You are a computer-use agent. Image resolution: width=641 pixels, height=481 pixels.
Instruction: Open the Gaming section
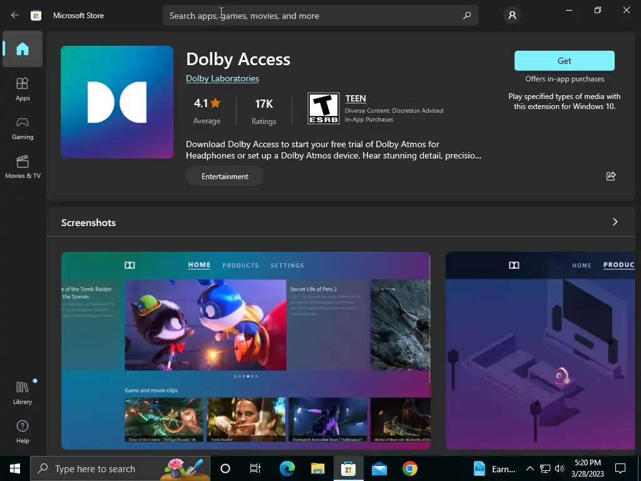pos(23,128)
